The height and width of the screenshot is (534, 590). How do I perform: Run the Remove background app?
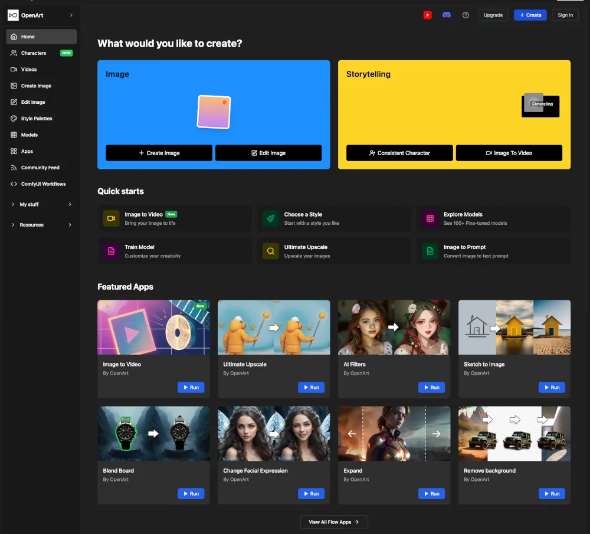click(x=552, y=494)
